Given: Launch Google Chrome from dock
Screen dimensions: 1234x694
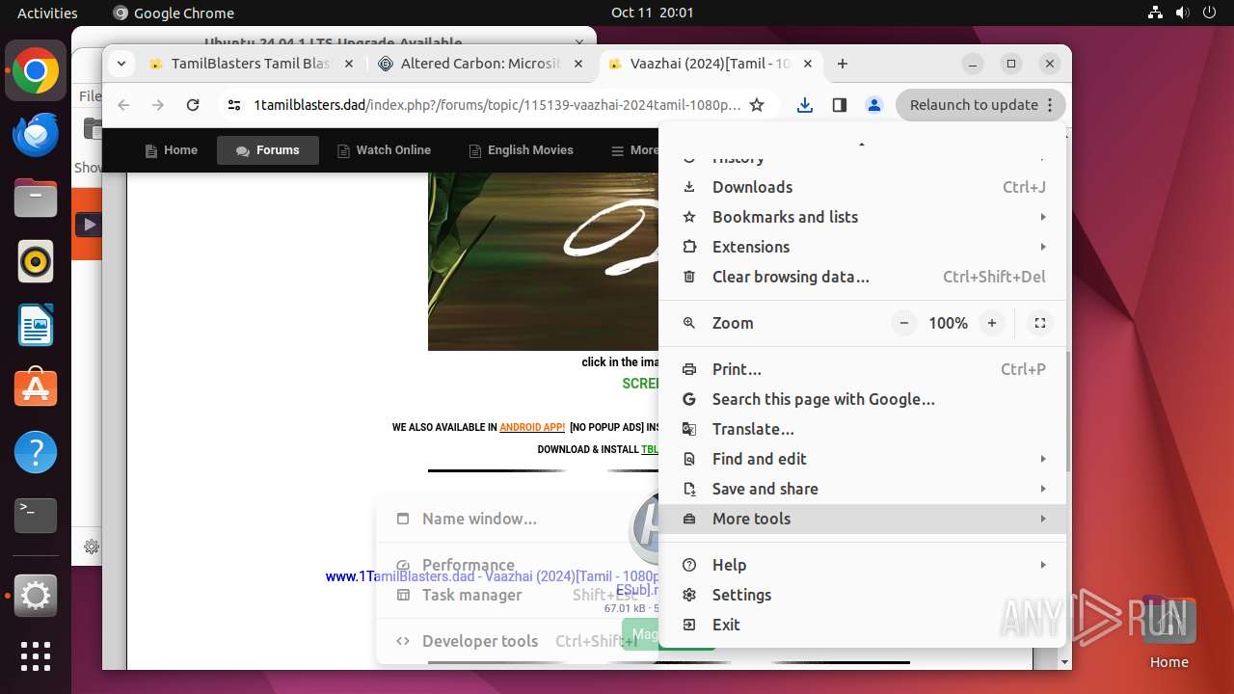Looking at the screenshot, I should coord(36,71).
